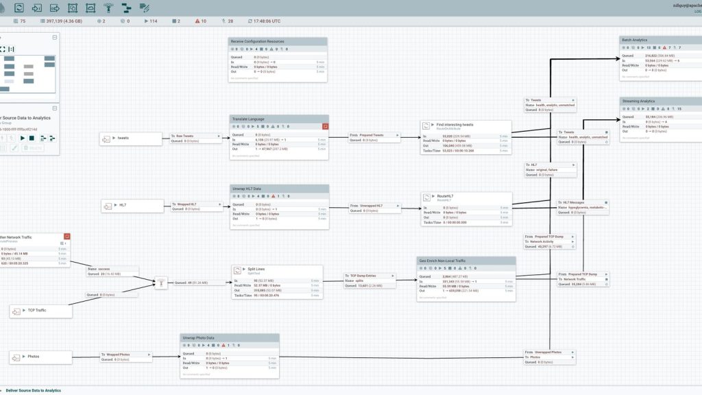The image size is (702, 395).
Task: Click the last-refreshed time in the status bar
Action: 264,21
